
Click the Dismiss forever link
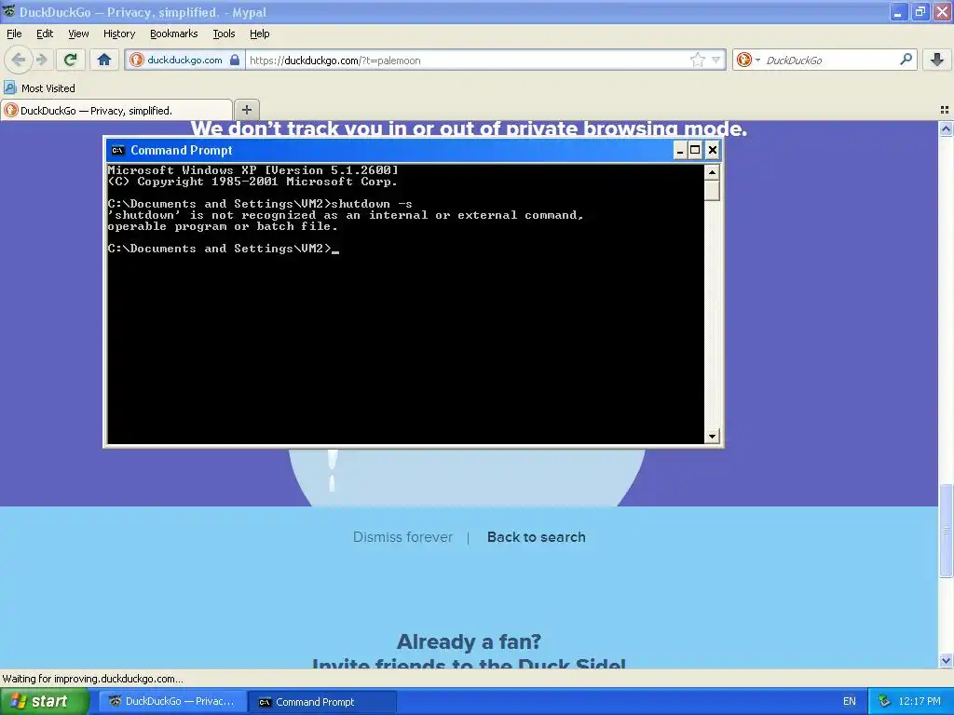pyautogui.click(x=402, y=537)
